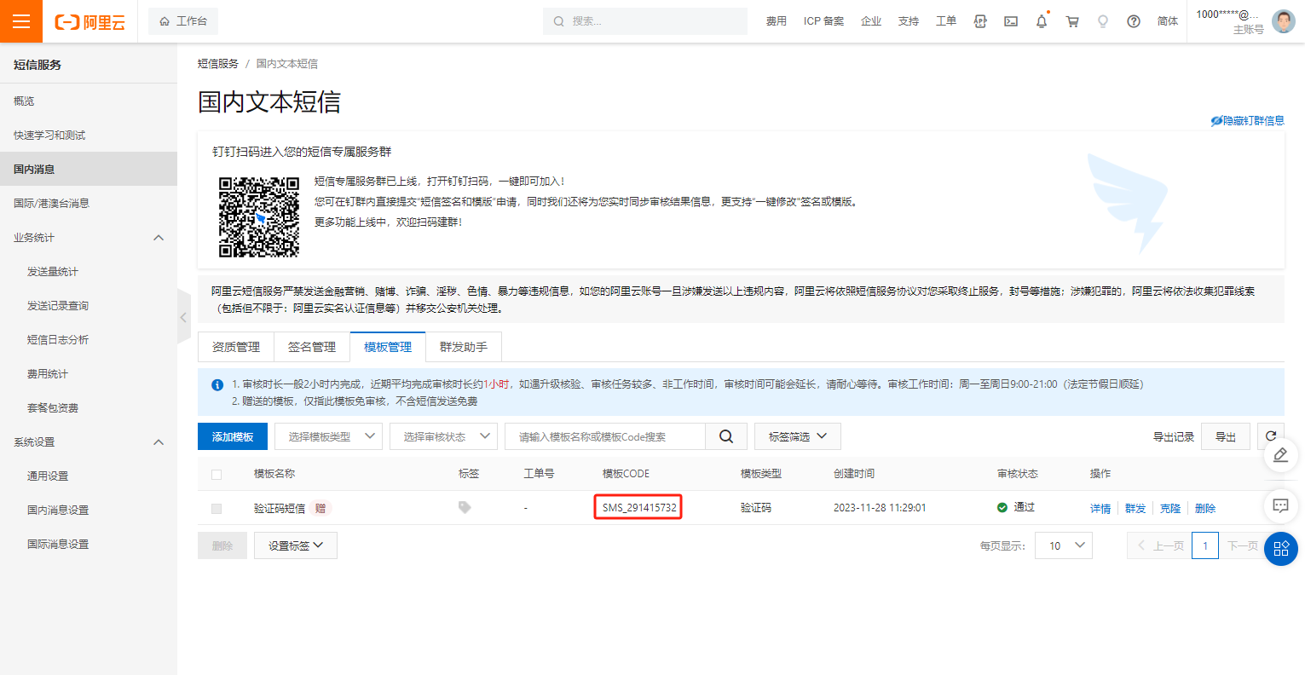Open 通用设置 in sidebar
This screenshot has height=675, width=1305.
coord(48,476)
